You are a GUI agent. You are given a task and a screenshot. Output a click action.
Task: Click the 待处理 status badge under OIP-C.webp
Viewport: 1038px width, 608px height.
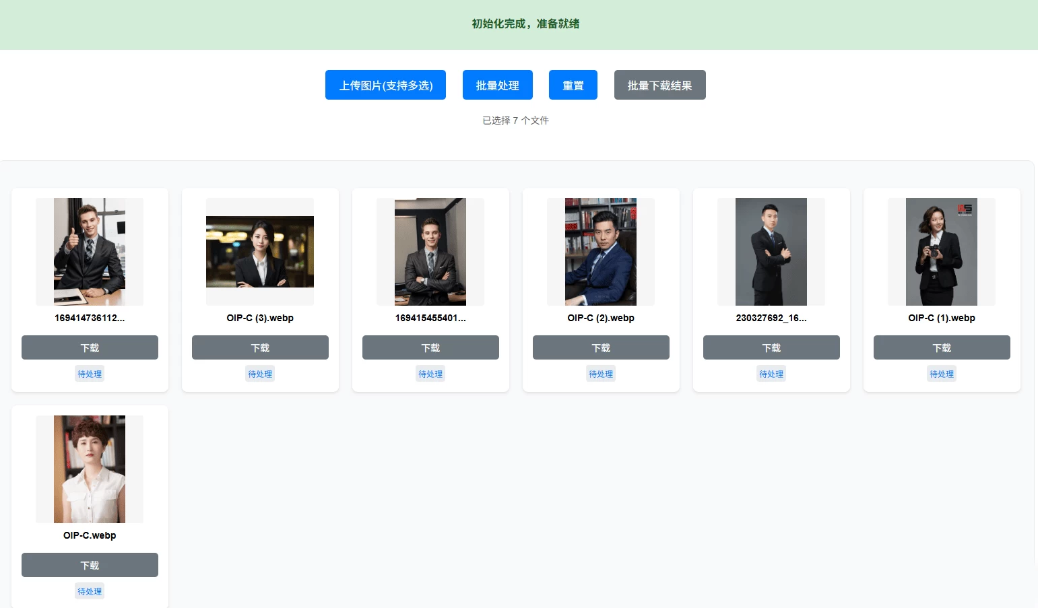coord(90,590)
